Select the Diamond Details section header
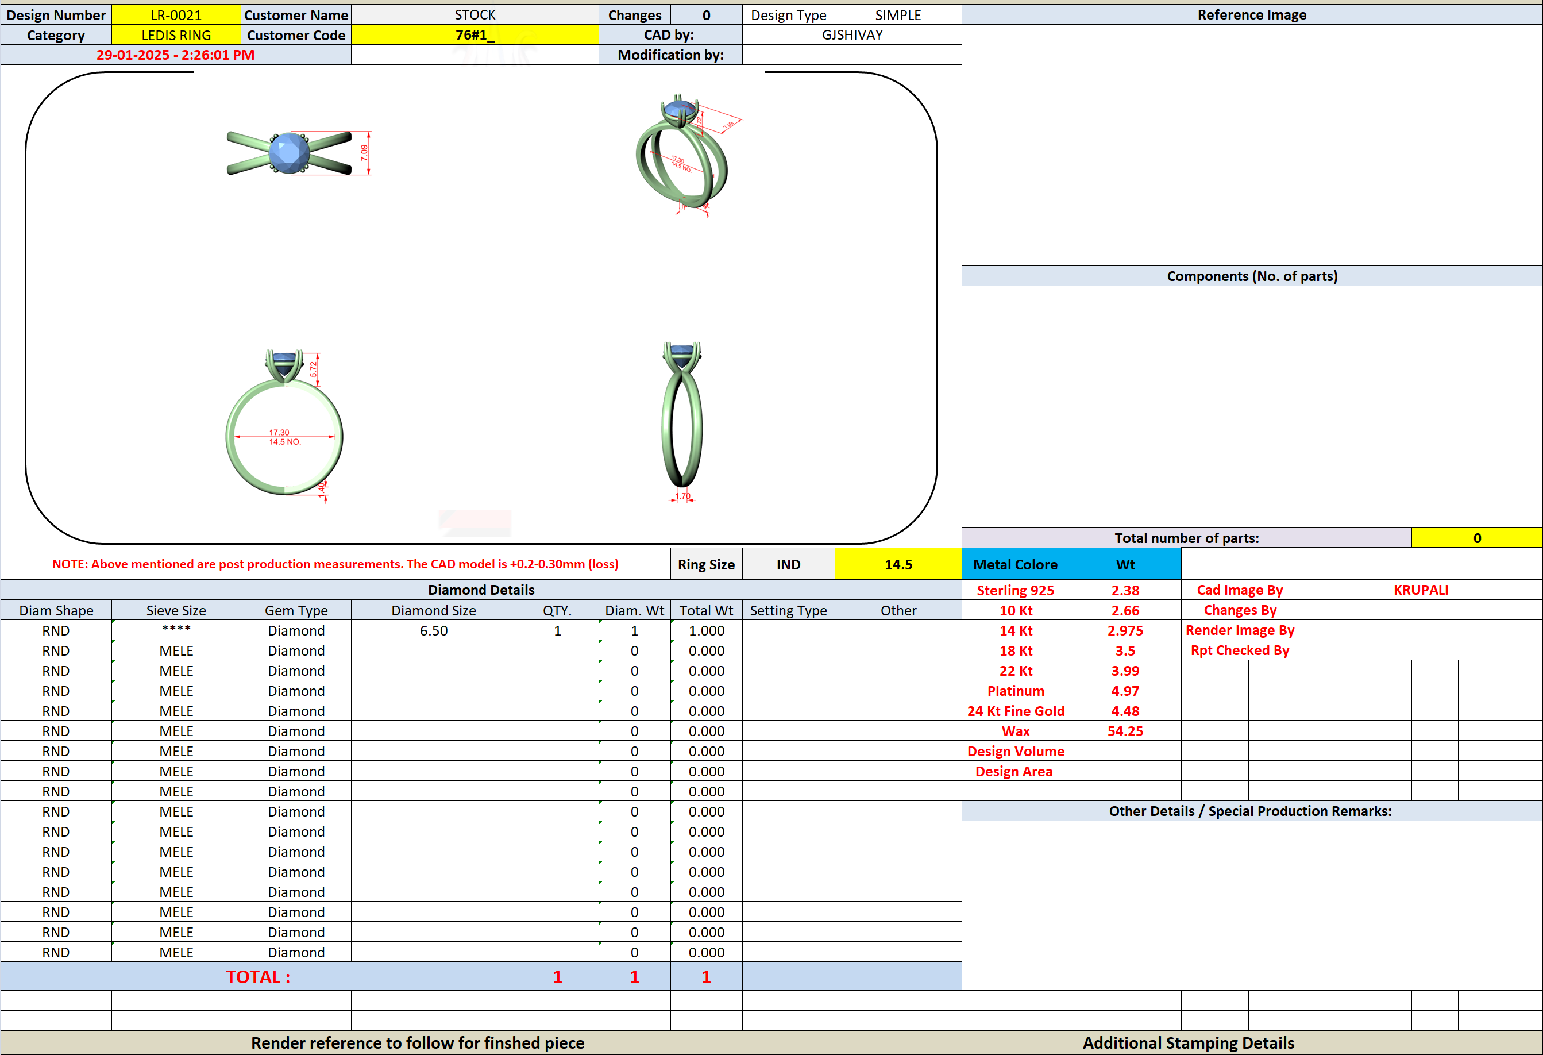 481,590
